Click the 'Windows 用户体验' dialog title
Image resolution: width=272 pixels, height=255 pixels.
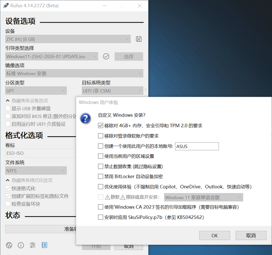[98, 102]
